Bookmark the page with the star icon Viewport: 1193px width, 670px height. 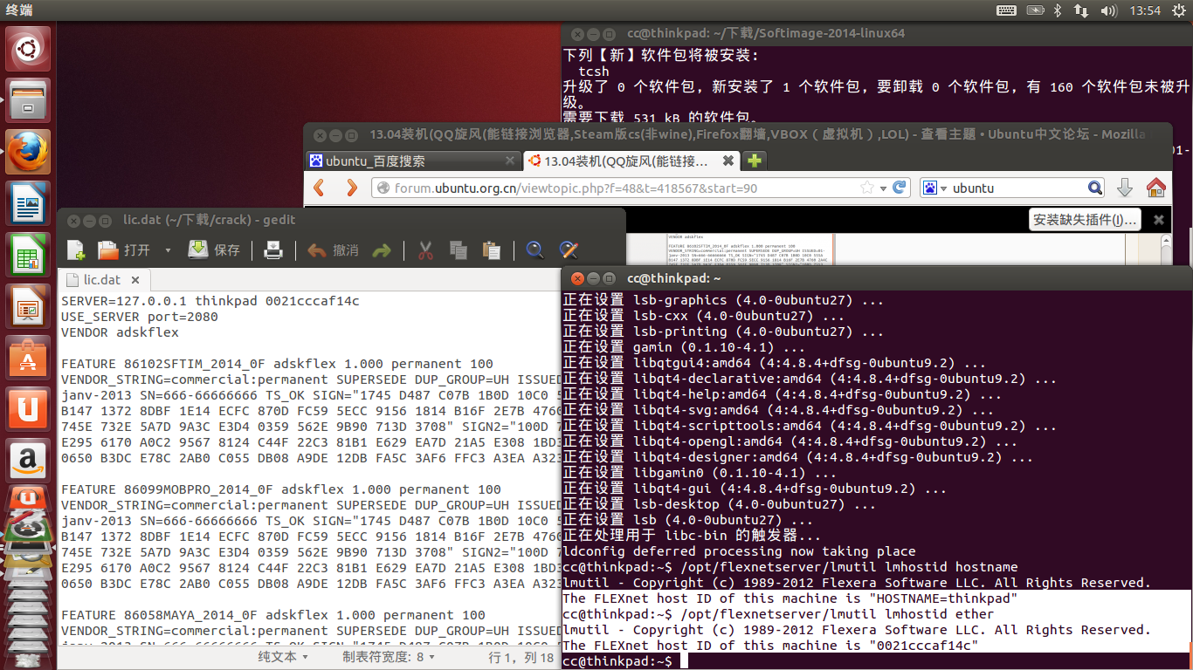coord(866,188)
